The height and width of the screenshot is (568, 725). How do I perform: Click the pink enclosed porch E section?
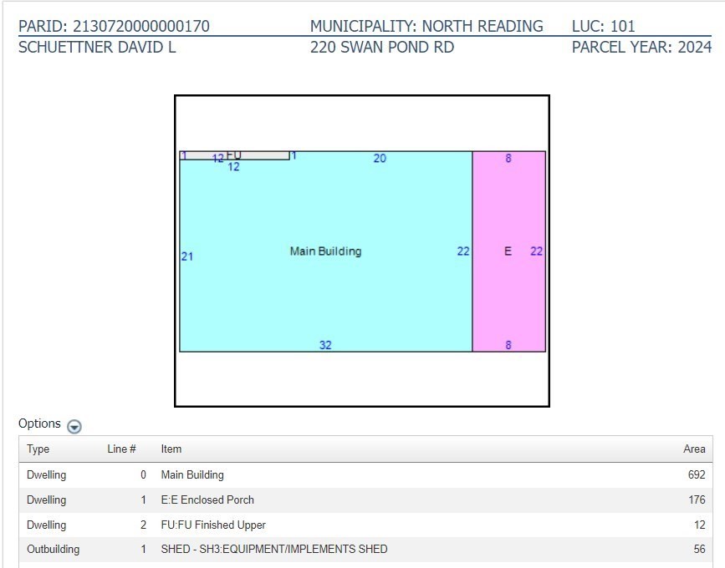point(508,284)
